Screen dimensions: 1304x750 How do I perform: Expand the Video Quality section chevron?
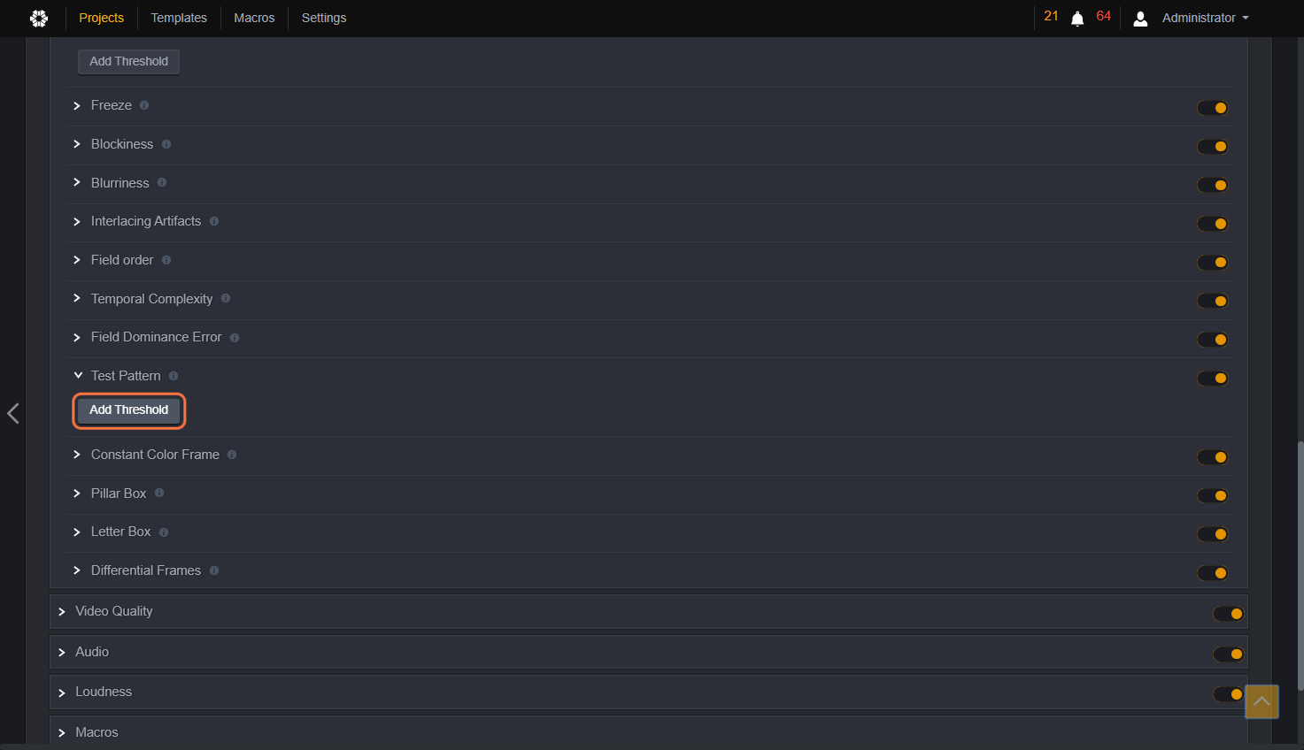(62, 612)
